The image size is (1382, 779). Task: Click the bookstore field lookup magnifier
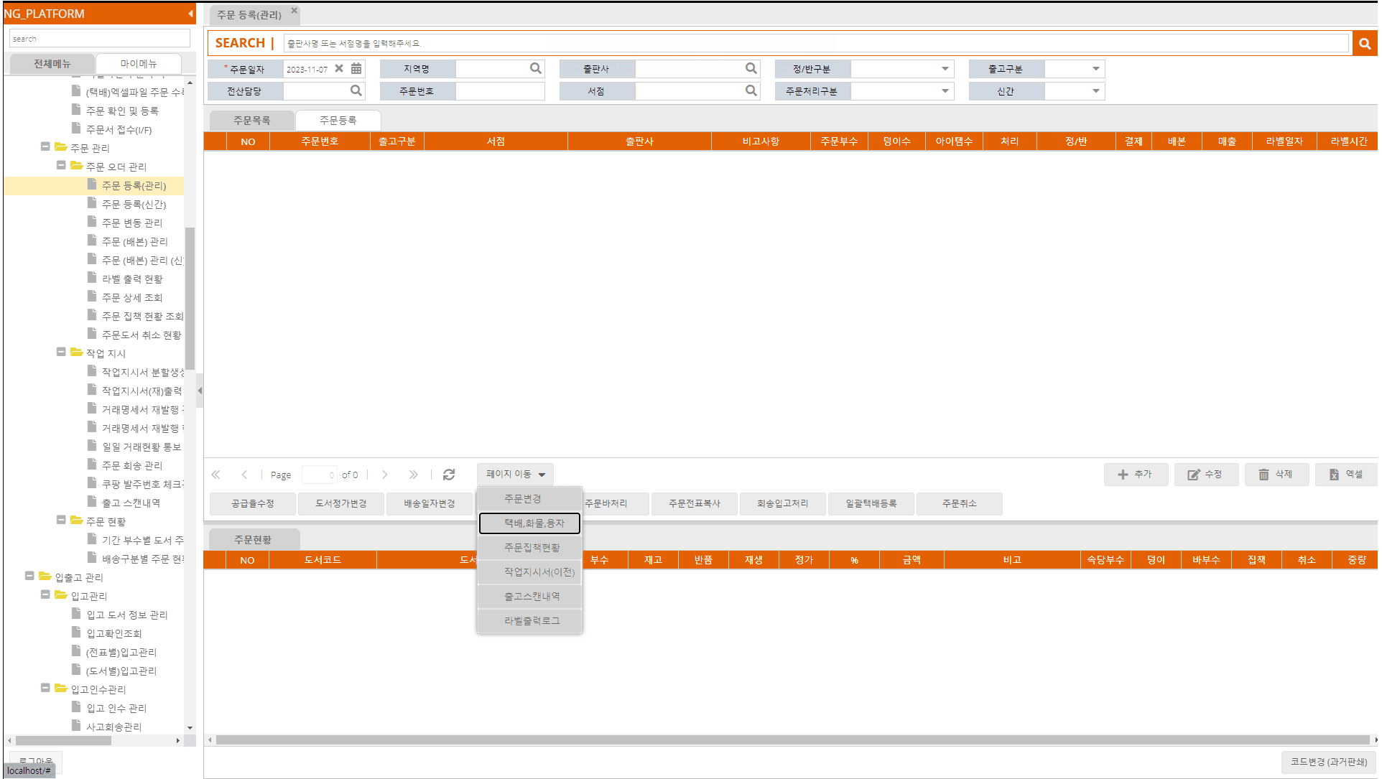pyautogui.click(x=751, y=91)
